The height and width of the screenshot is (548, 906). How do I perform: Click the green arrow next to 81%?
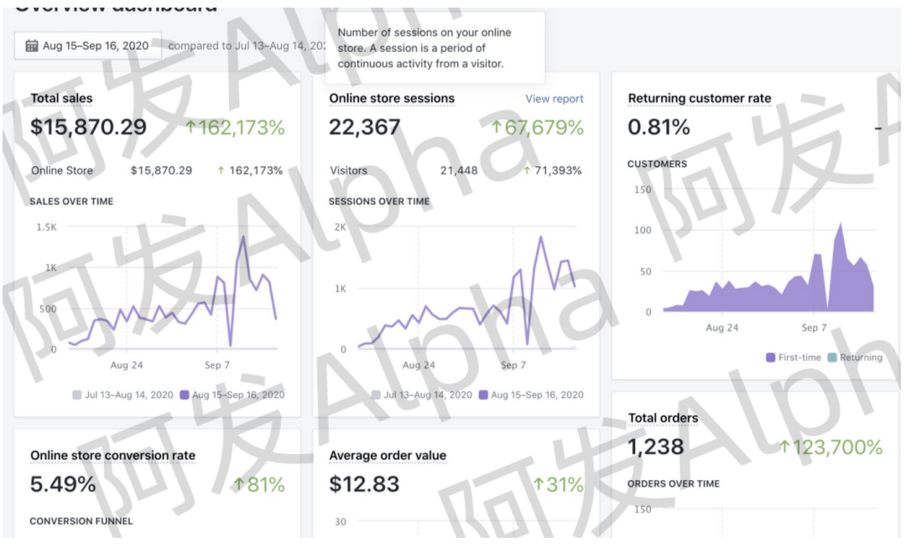(238, 484)
